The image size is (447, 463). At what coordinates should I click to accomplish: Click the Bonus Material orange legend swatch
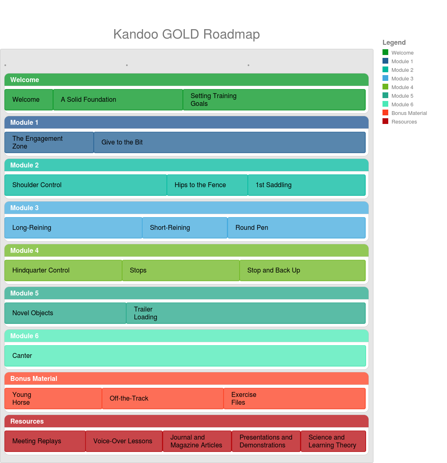coord(385,112)
